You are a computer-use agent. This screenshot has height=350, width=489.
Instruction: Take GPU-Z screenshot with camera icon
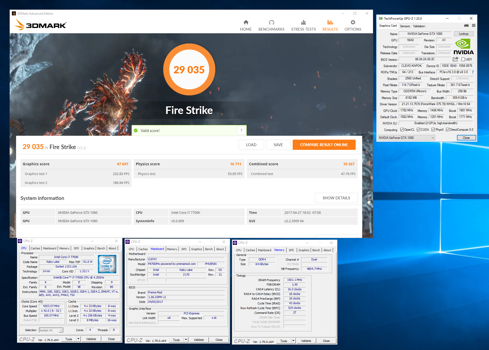click(x=466, y=26)
